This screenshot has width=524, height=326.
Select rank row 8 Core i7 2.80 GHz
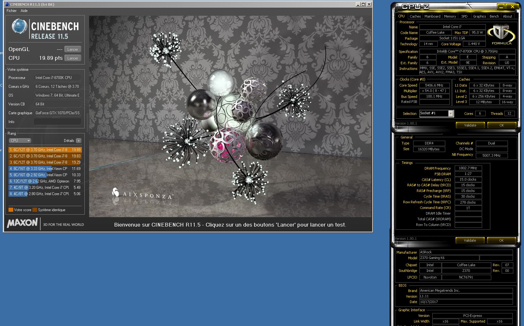(45, 194)
